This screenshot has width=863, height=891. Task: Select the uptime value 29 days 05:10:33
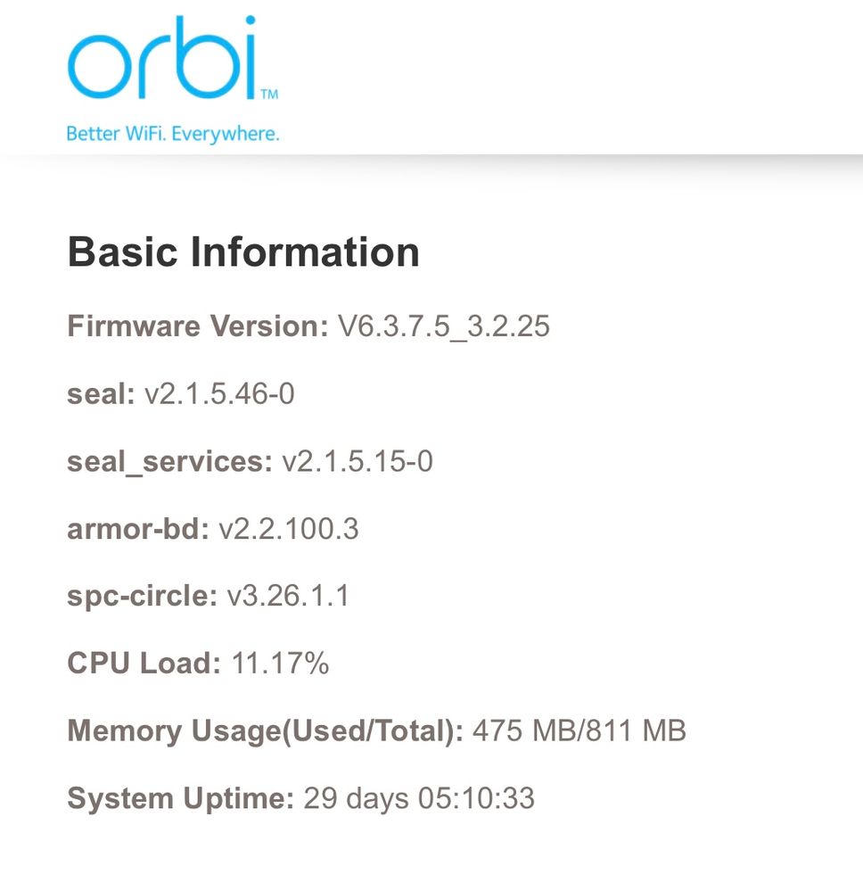419,798
